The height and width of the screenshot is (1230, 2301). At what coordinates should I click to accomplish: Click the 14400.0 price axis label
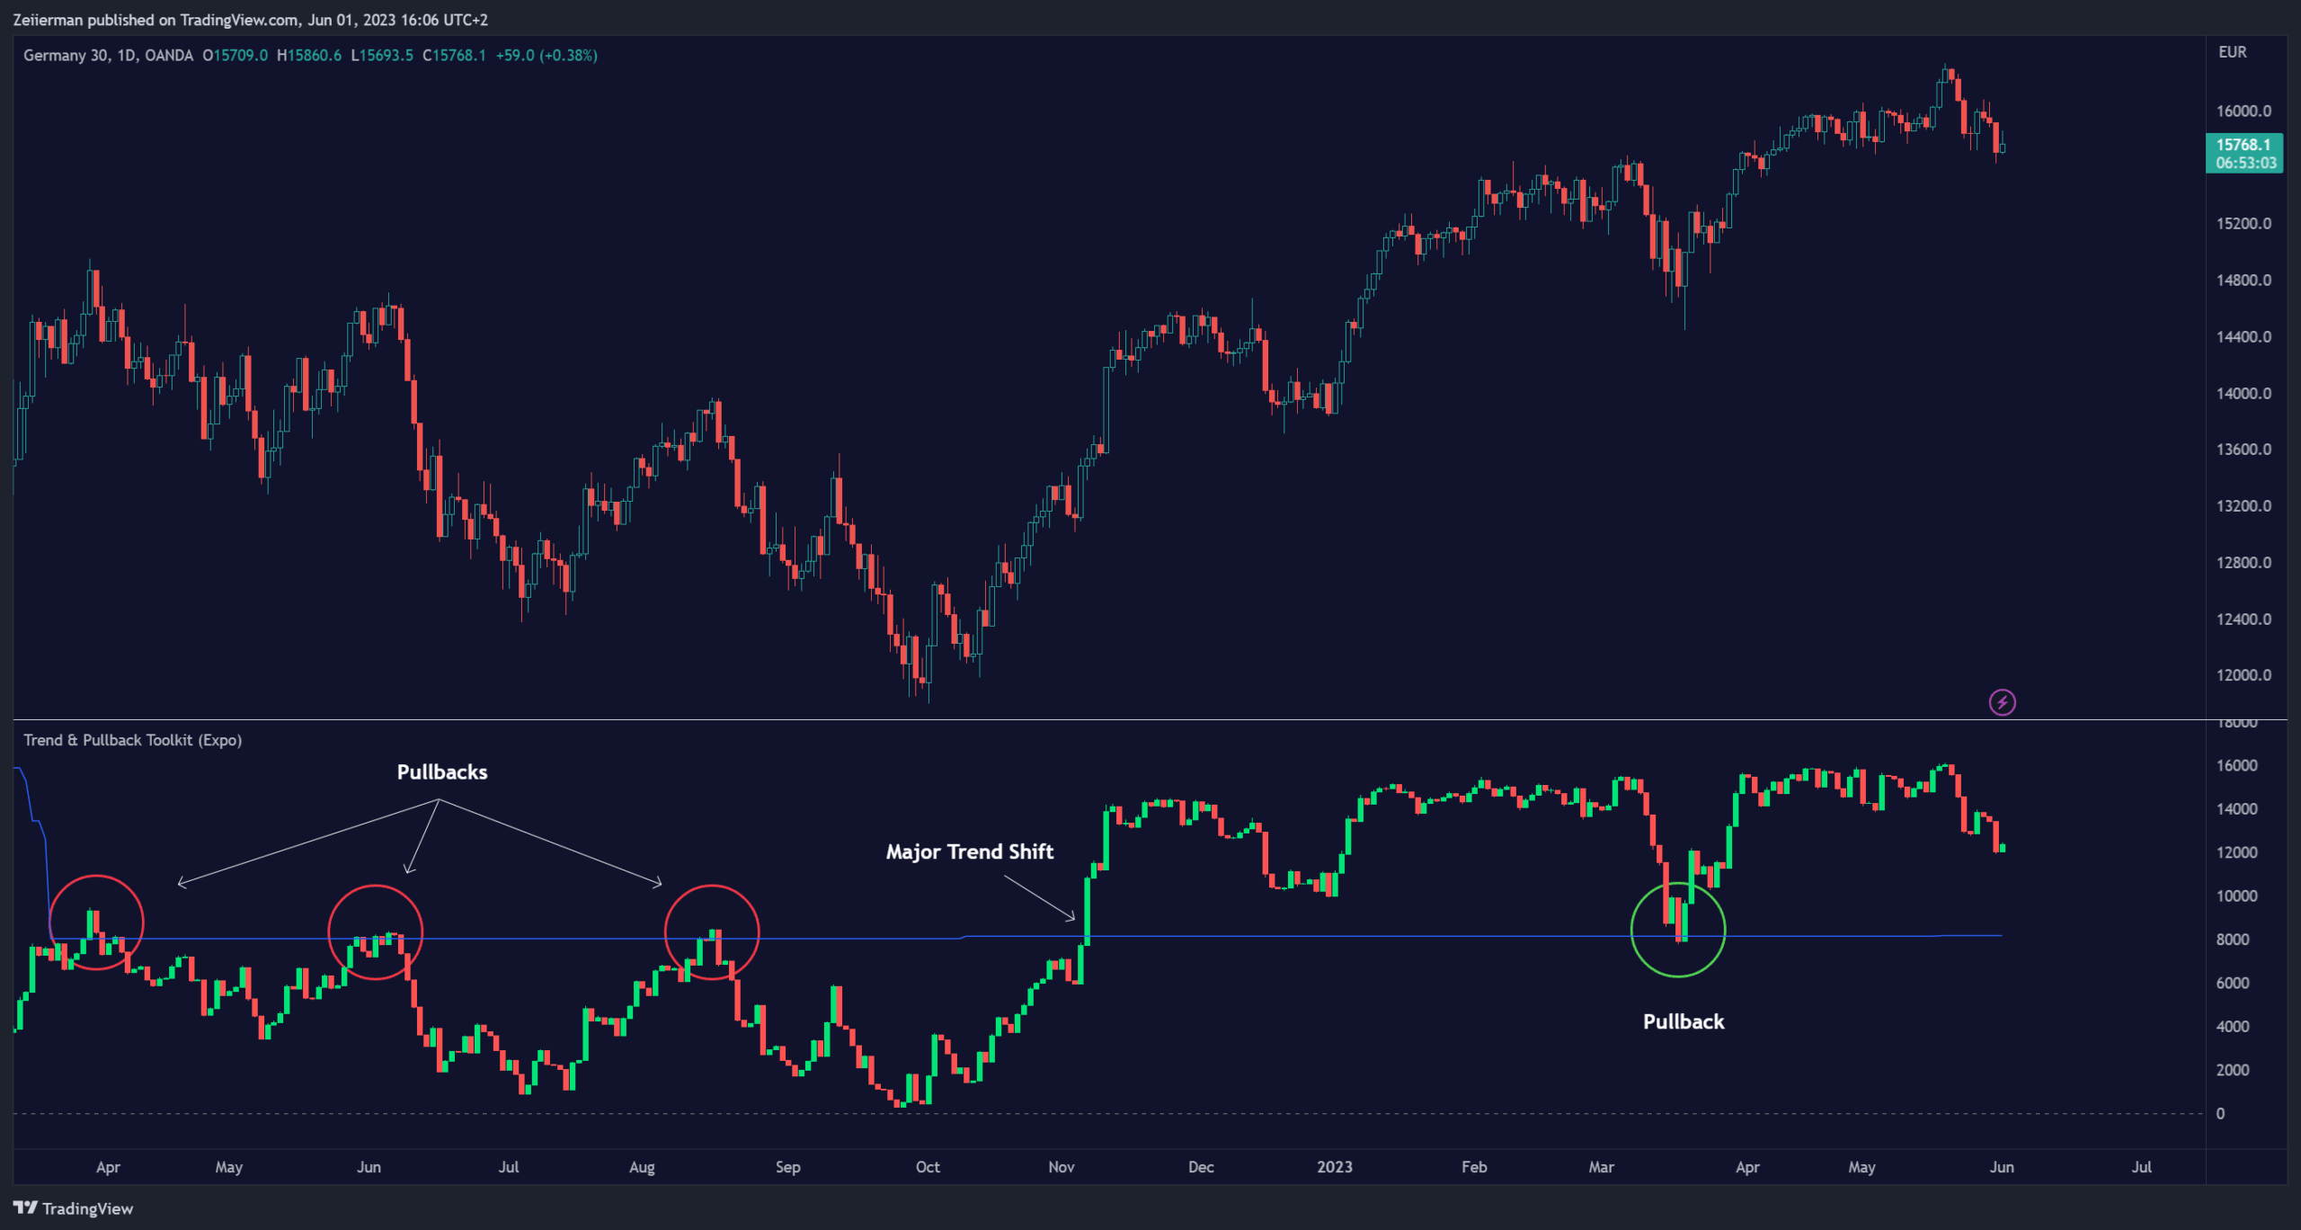tap(2243, 337)
